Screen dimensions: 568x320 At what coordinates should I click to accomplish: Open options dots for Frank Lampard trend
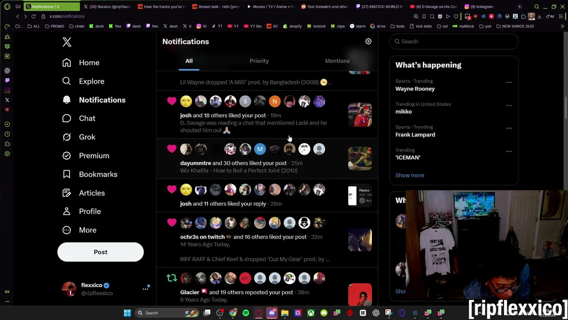point(509,128)
